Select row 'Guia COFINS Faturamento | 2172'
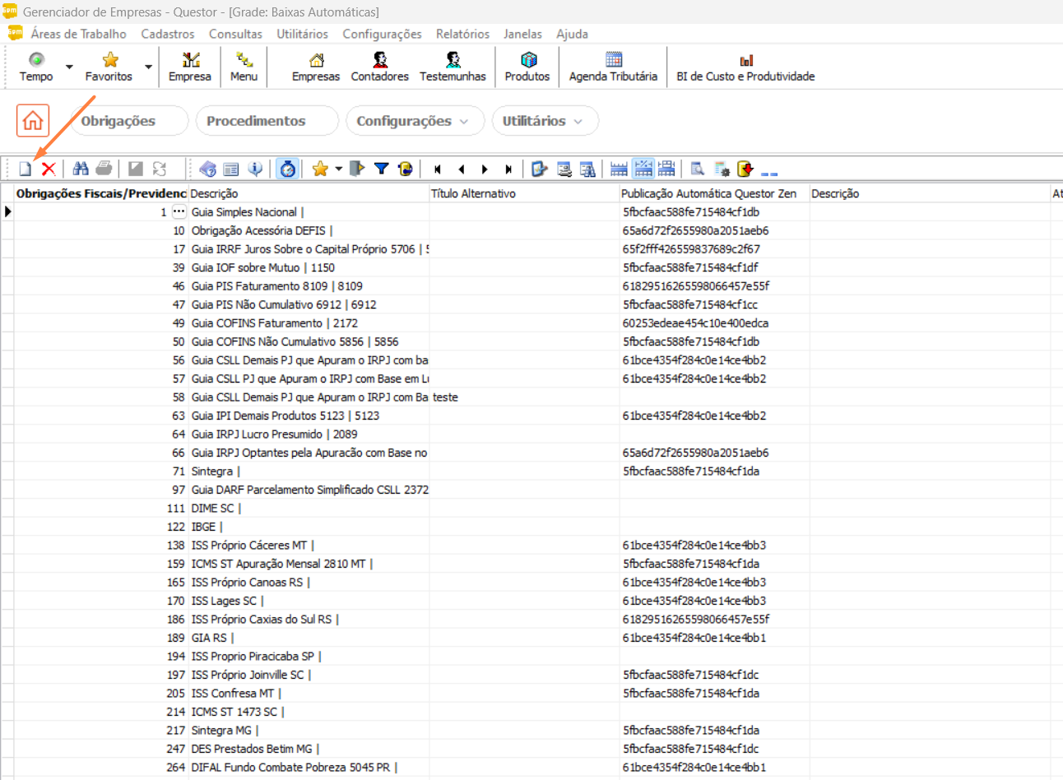Image resolution: width=1063 pixels, height=780 pixels. tap(531, 323)
